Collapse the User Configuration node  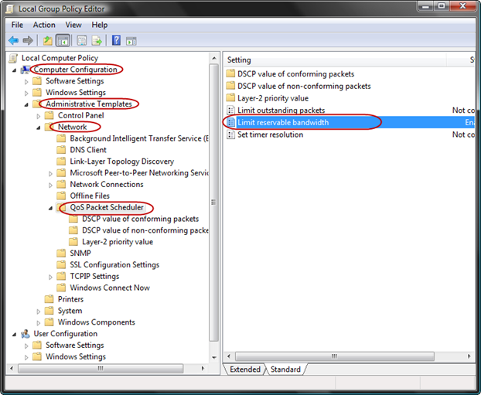point(14,334)
